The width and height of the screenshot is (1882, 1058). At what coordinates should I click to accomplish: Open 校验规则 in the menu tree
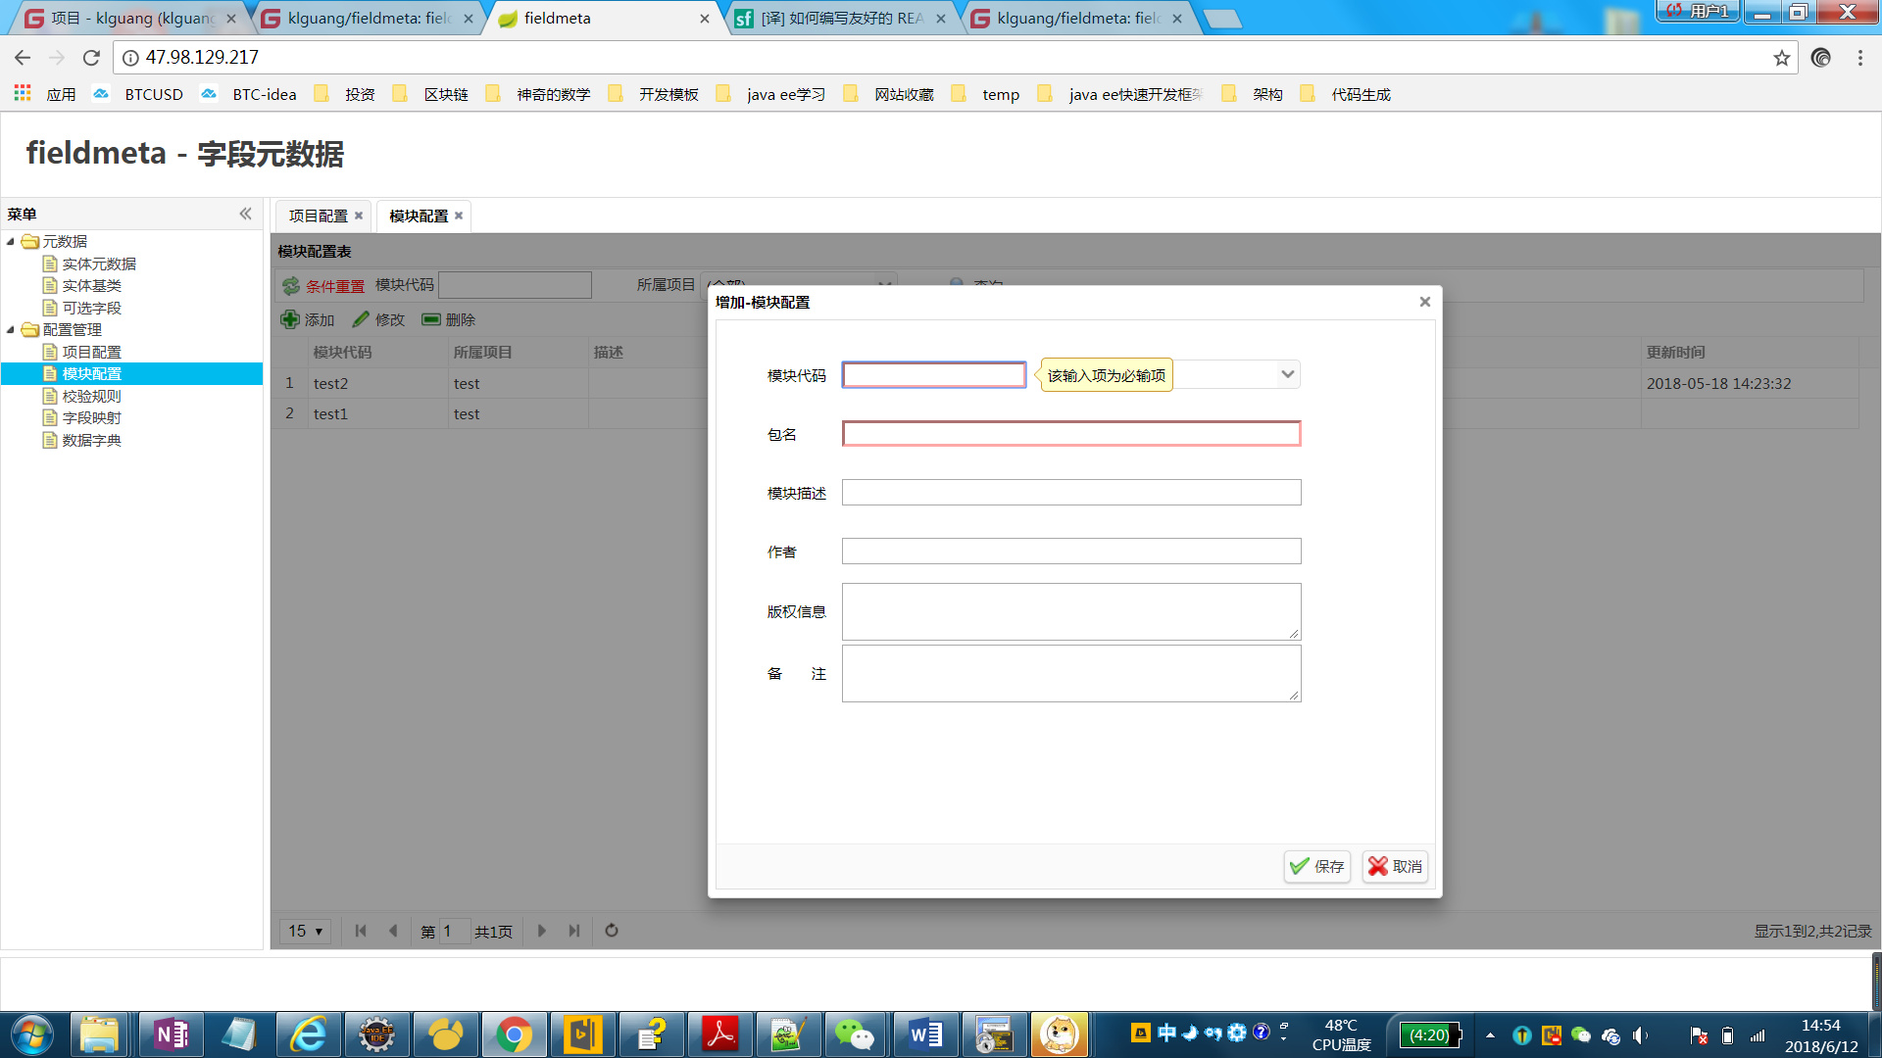tap(91, 396)
